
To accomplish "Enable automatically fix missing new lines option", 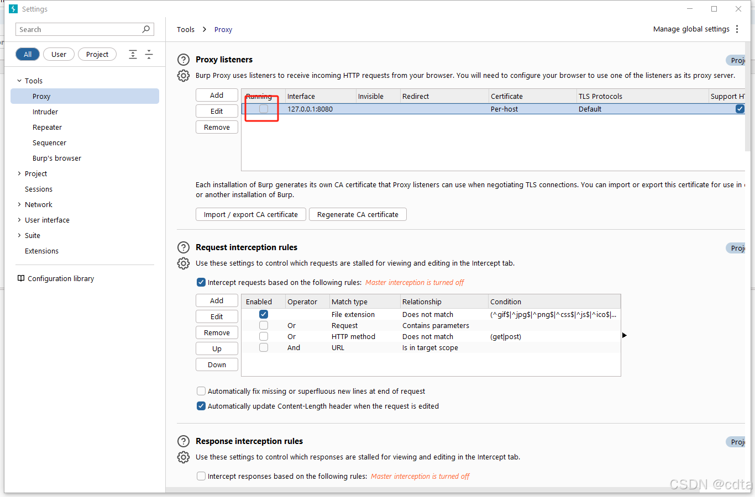I will click(201, 391).
